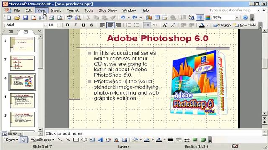Insert Clip Art
The width and height of the screenshot is (268, 150).
(116, 140)
